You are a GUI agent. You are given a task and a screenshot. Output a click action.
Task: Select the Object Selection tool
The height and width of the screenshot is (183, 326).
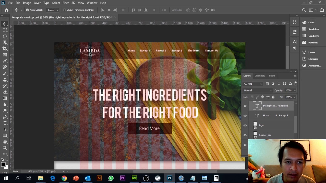(5, 42)
